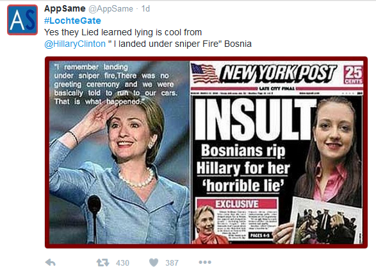Screen dimensions: 376x276
Task: Open the @HillaryClinton mention
Action: pyautogui.click(x=75, y=44)
